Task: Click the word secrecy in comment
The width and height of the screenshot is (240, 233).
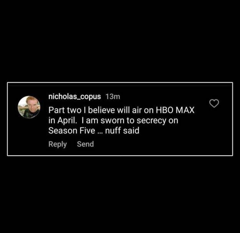Action: [151, 121]
